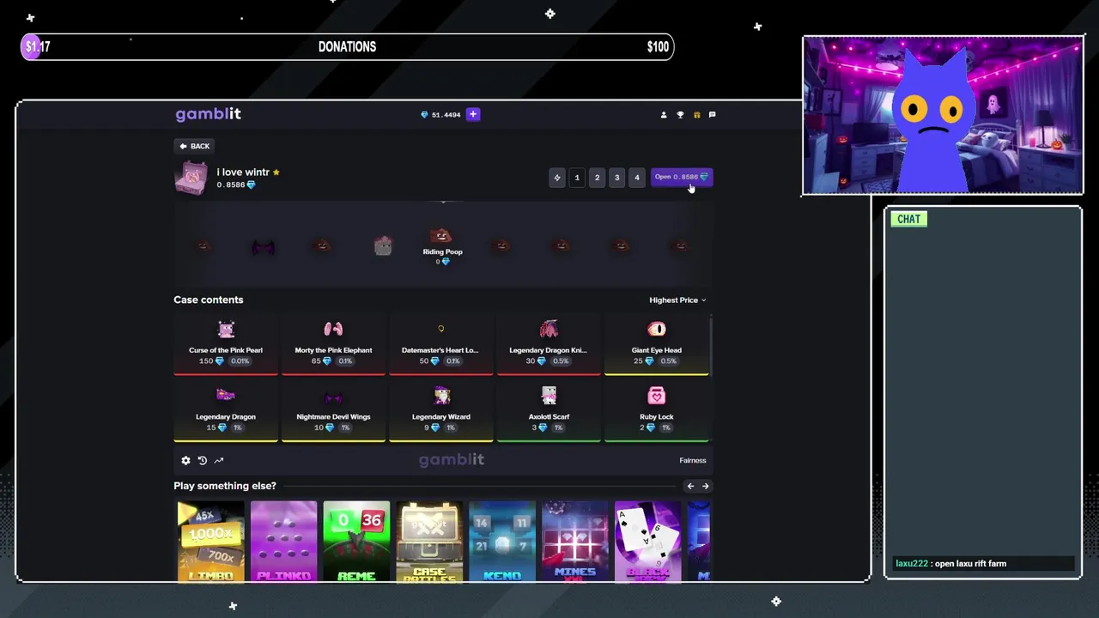Toggle the lightning fast-open button

(x=557, y=178)
